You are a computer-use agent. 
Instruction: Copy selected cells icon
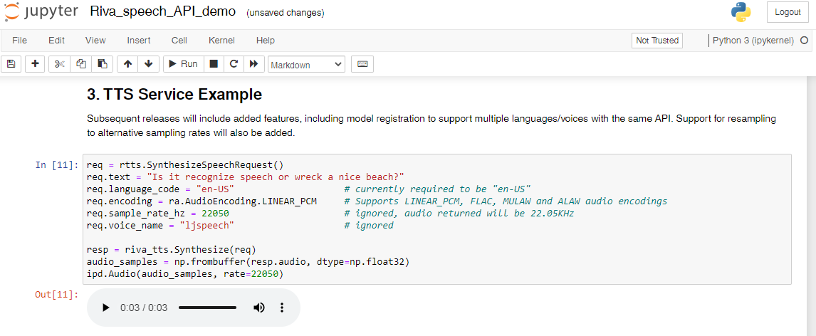point(80,64)
